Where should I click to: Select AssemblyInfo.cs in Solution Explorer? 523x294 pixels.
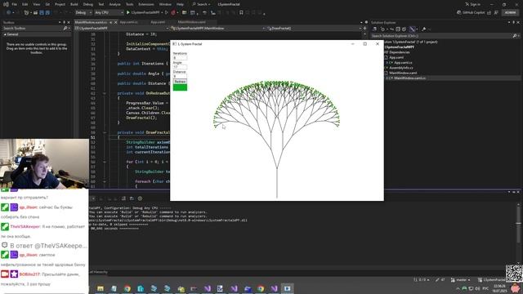(x=401, y=68)
